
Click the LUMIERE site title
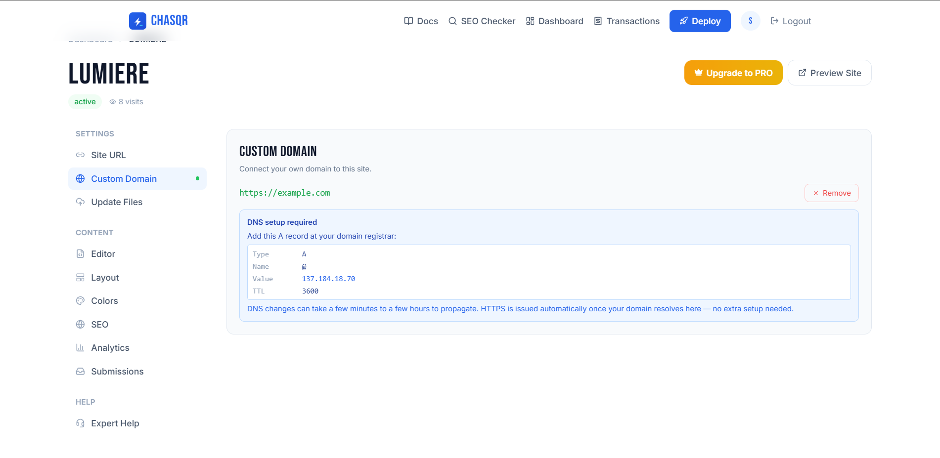(108, 74)
